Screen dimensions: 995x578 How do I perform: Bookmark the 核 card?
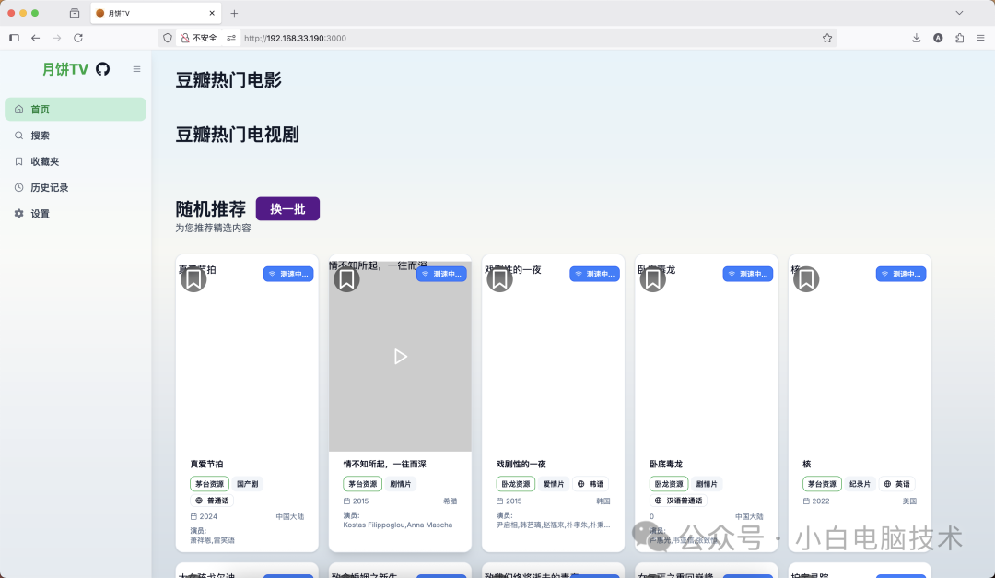point(806,278)
